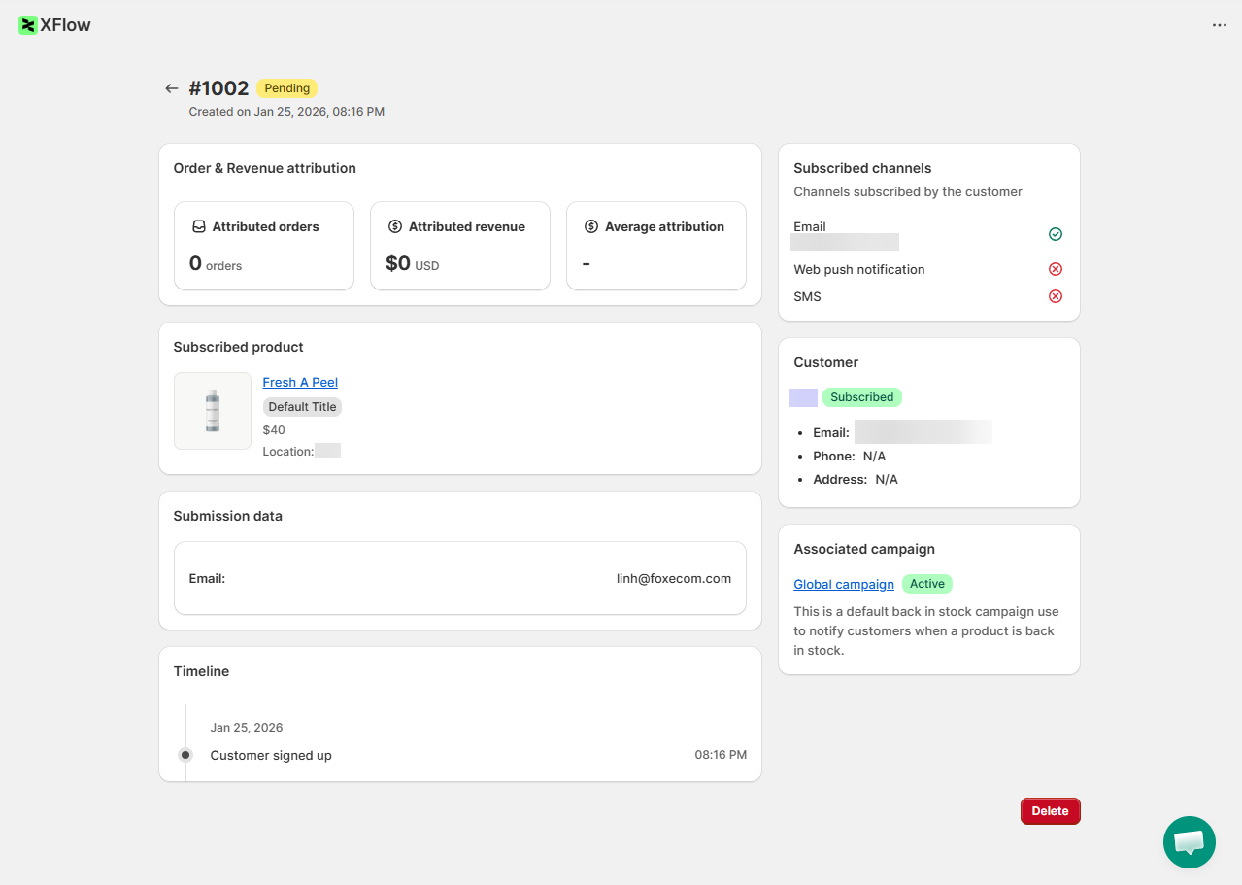Click the Average attribution dollar icon

[x=591, y=226]
